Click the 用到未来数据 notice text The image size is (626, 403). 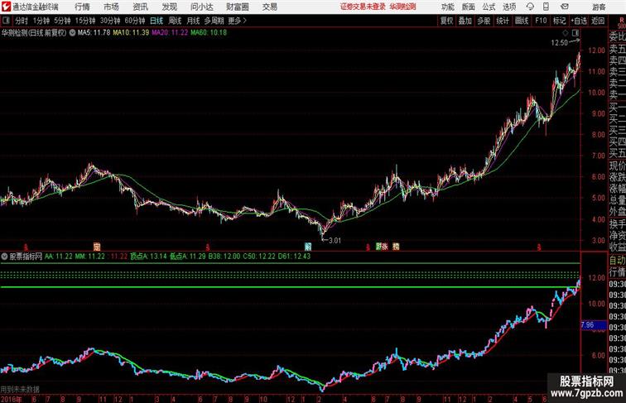click(20, 389)
